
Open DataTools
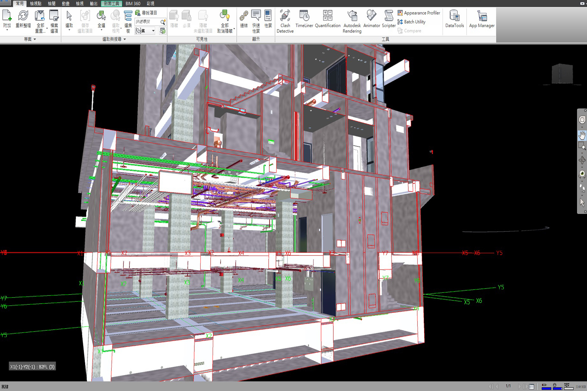coord(454,19)
